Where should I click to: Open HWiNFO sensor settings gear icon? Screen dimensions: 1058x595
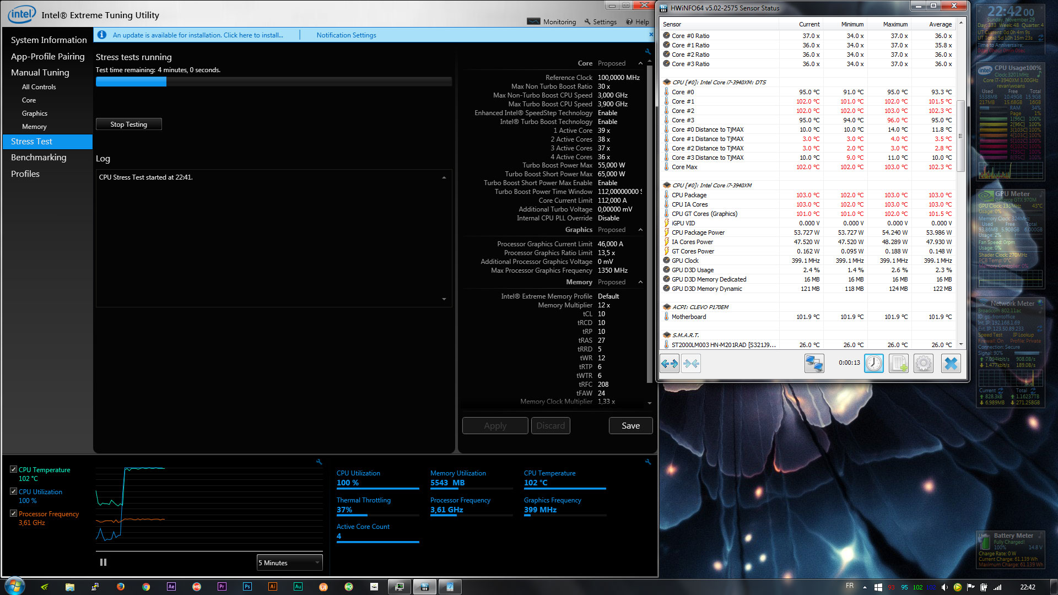(x=924, y=363)
